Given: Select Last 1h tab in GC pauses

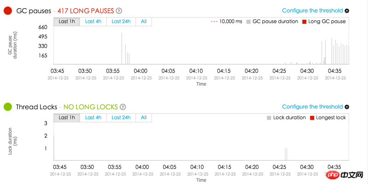Looking at the screenshot, I should (67, 21).
